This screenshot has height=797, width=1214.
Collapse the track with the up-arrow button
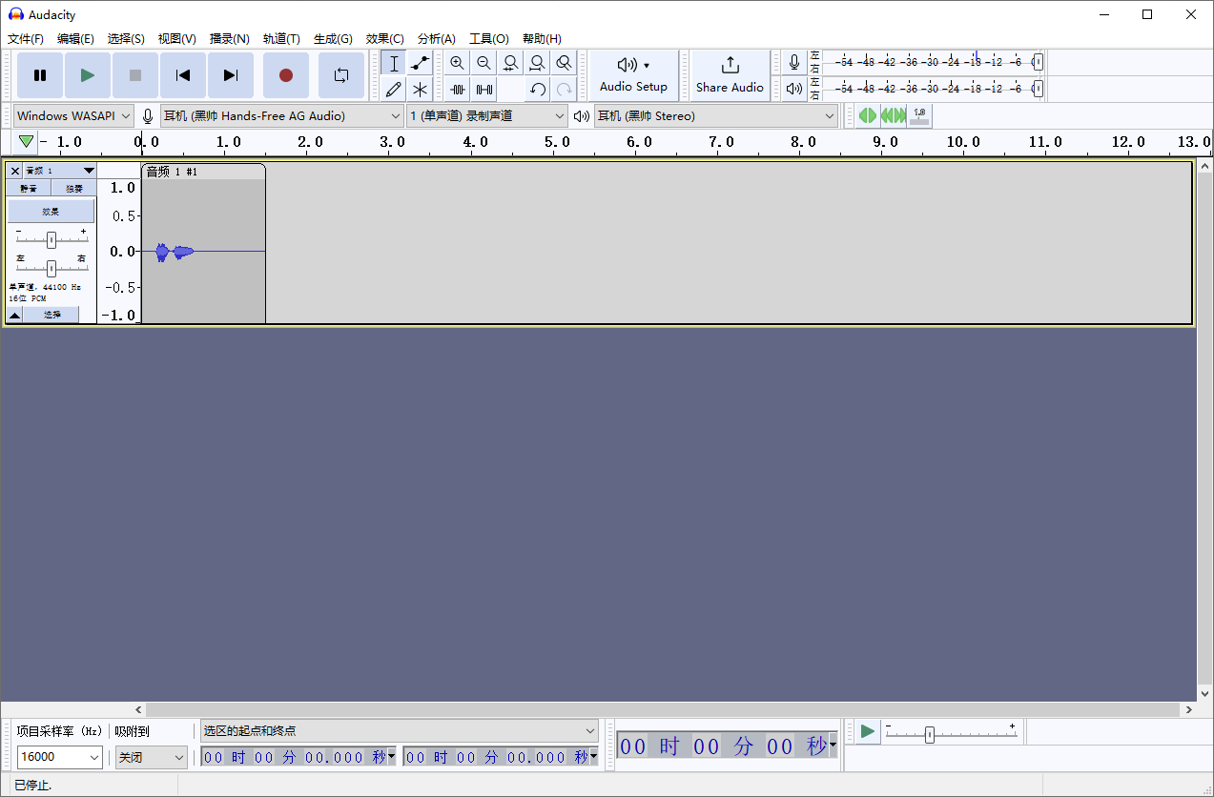click(15, 315)
